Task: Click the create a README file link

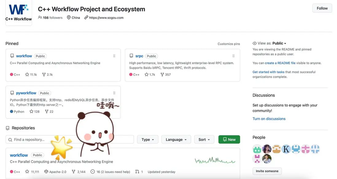Action: (x=280, y=63)
